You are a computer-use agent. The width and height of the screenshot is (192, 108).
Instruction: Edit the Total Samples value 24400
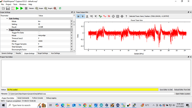pyautogui.click(x=54, y=47)
